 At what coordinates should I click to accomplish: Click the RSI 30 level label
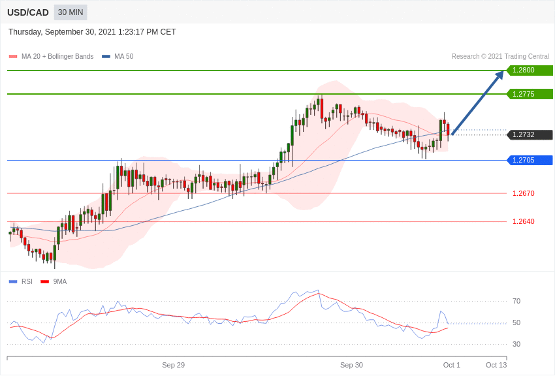click(x=516, y=344)
